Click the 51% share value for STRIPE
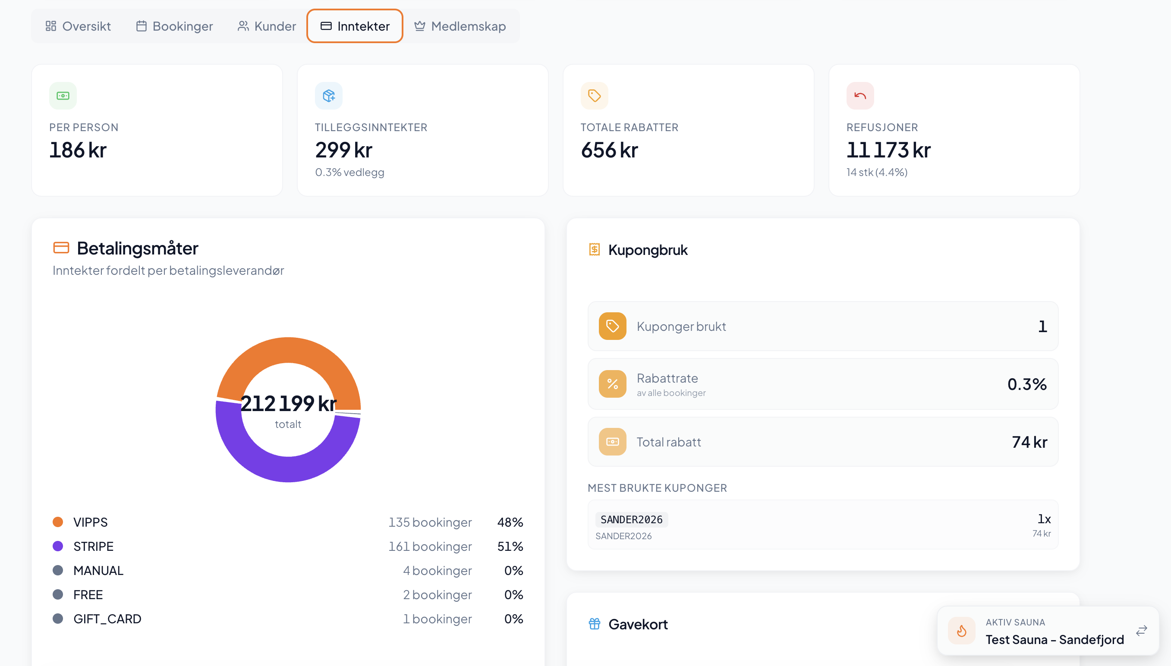This screenshot has height=666, width=1171. tap(510, 546)
